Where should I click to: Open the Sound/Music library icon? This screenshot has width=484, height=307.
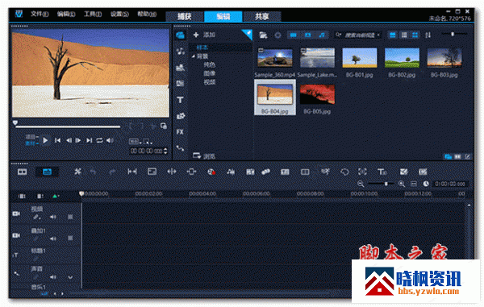click(x=180, y=52)
